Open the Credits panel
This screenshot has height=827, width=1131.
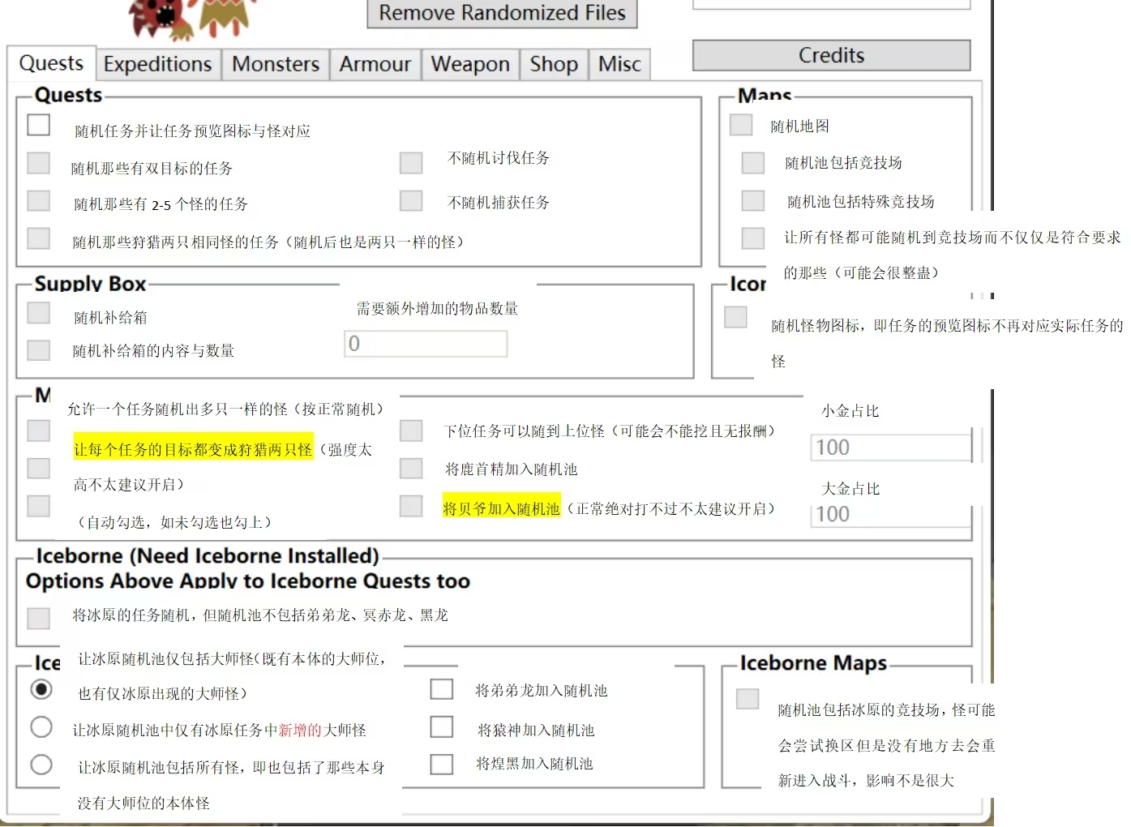tap(830, 55)
